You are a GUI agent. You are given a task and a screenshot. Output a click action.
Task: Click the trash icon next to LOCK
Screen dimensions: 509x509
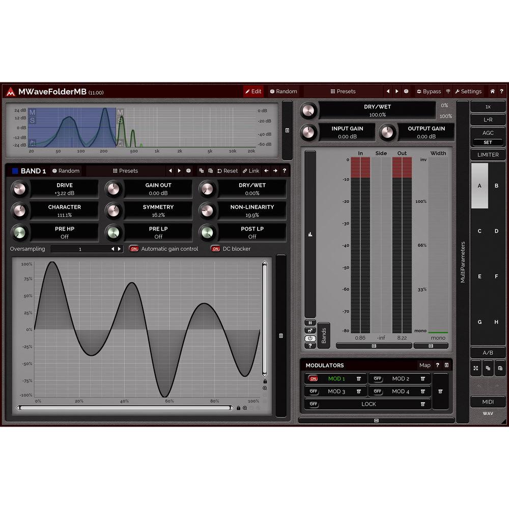(422, 404)
